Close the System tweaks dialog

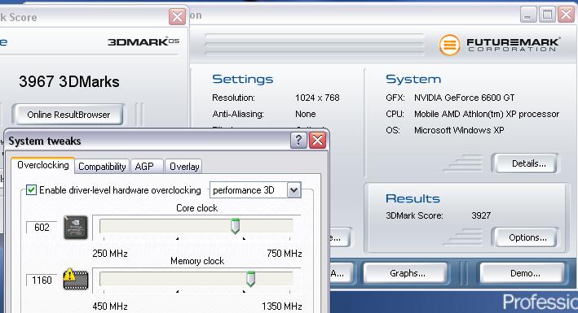tap(317, 141)
